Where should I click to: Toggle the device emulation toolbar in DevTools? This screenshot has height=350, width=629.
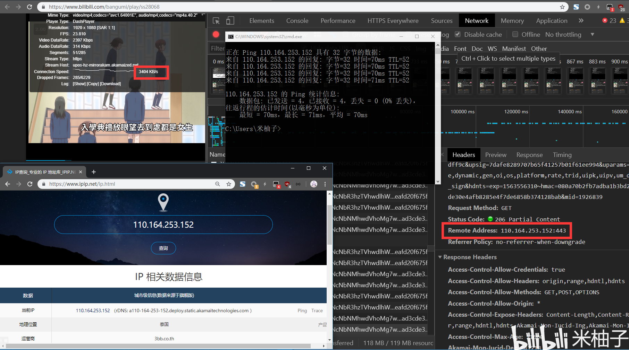click(230, 21)
